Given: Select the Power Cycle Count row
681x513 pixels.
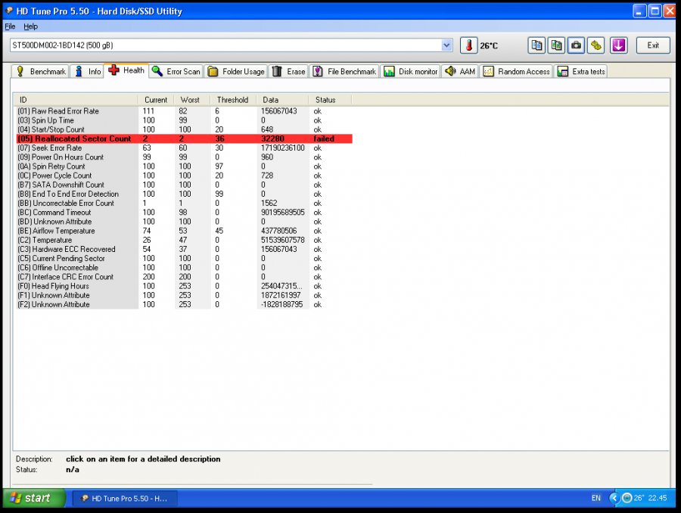Looking at the screenshot, I should pos(184,176).
